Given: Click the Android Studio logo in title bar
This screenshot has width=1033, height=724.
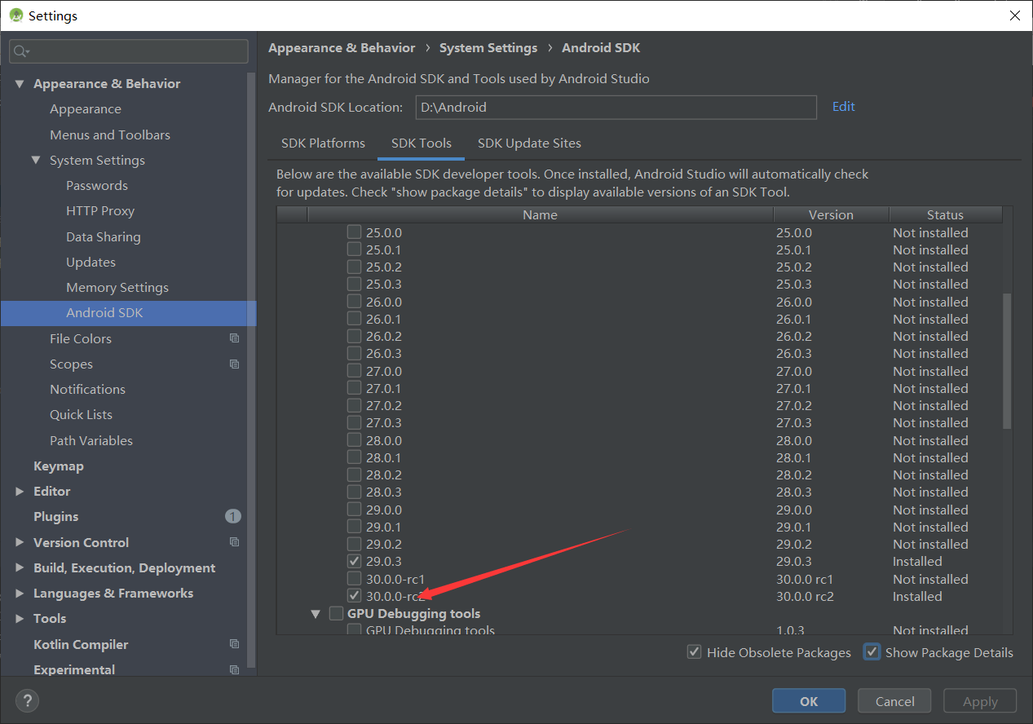Looking at the screenshot, I should pos(16,15).
